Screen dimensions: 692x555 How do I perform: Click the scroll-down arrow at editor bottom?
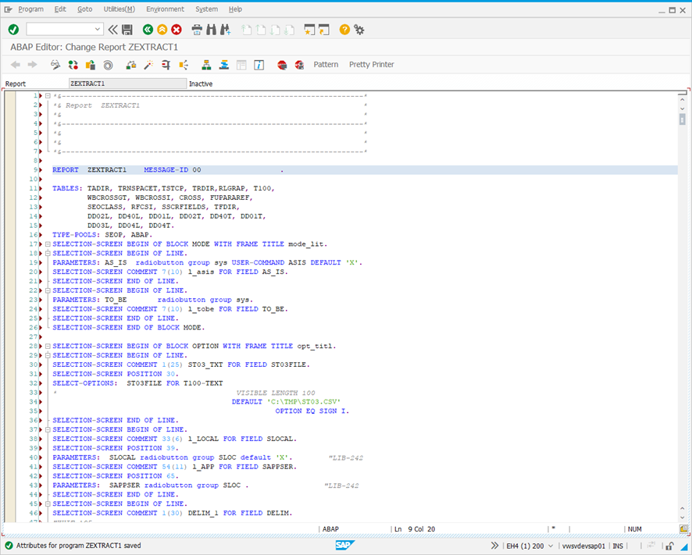(x=683, y=518)
